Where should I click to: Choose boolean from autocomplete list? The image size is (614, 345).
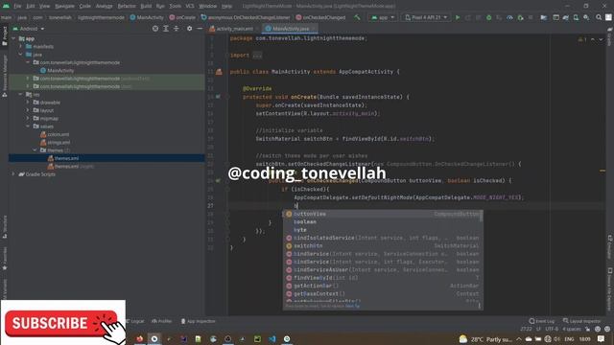pos(382,221)
